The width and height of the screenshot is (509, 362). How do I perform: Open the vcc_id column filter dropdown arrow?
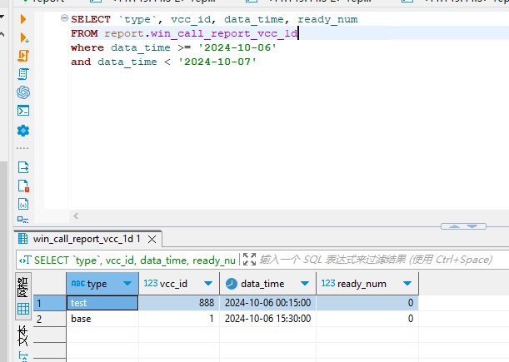click(x=208, y=284)
